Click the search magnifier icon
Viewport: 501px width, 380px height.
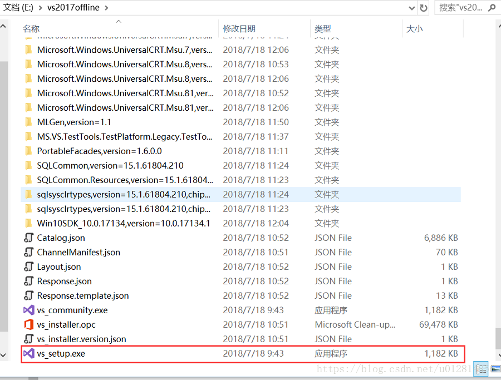492,8
